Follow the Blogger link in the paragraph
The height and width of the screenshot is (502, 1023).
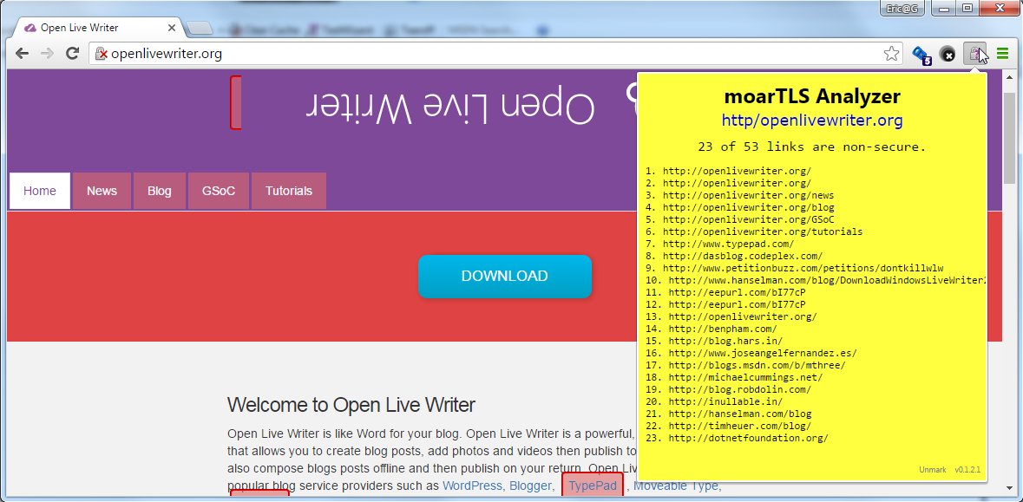pos(530,486)
